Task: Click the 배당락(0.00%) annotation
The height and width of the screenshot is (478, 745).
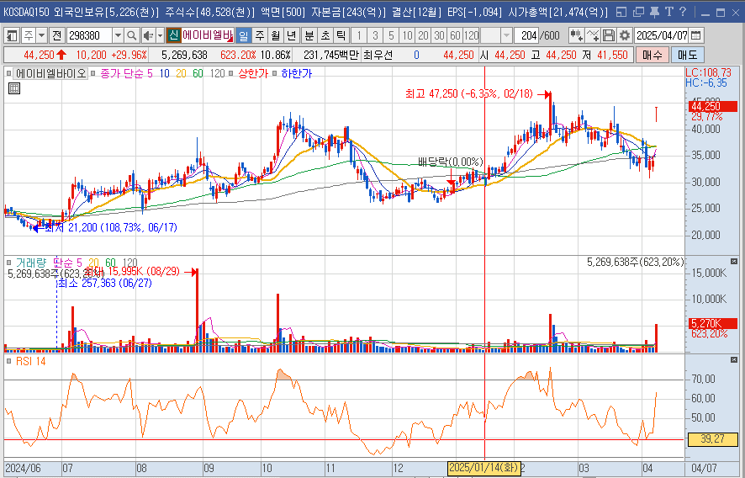Action: pos(451,162)
